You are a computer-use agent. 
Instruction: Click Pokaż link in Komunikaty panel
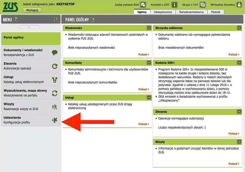click(x=143, y=89)
